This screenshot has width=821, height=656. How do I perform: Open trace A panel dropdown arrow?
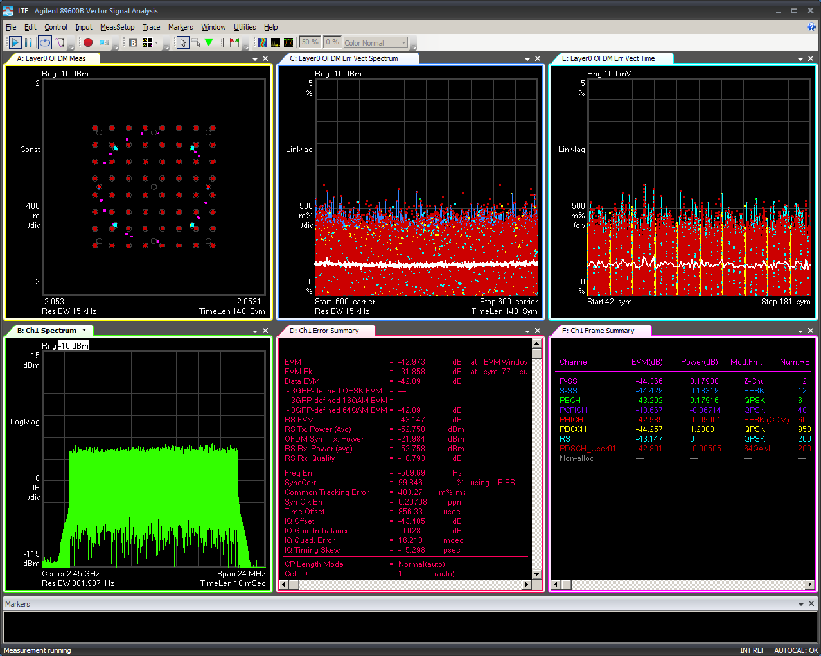click(255, 59)
